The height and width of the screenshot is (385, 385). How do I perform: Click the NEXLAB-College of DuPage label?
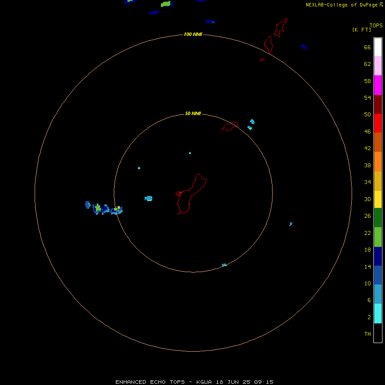tap(341, 5)
